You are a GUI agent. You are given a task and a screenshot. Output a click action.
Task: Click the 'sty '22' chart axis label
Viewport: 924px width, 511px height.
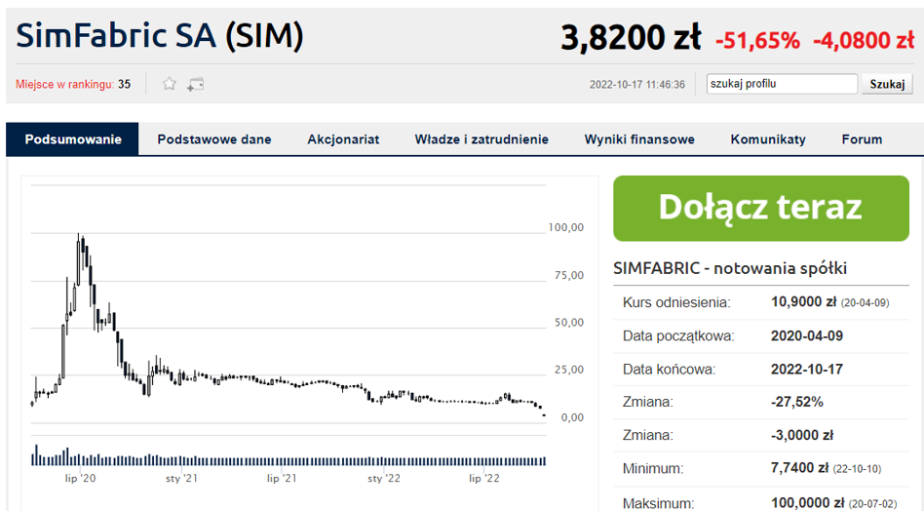click(x=383, y=479)
